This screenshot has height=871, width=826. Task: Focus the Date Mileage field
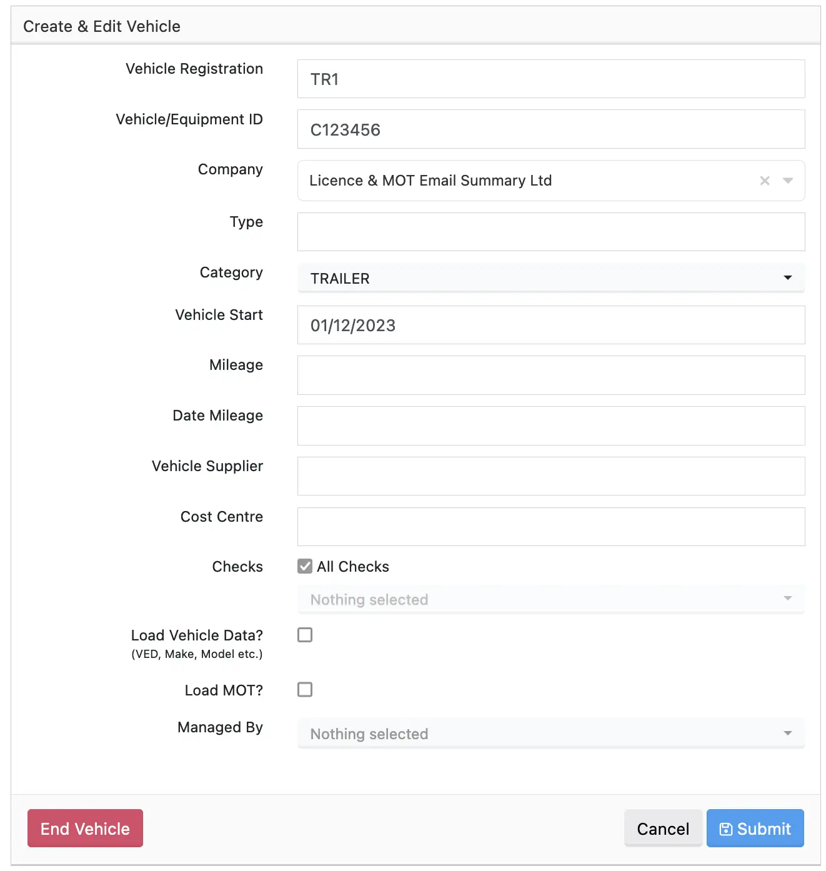tap(550, 426)
